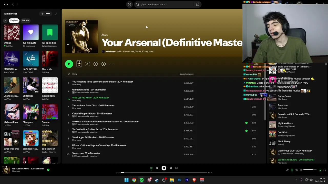The height and width of the screenshot is (184, 328).
Task: Open Shoegaze playlist in library
Action: [31, 115]
